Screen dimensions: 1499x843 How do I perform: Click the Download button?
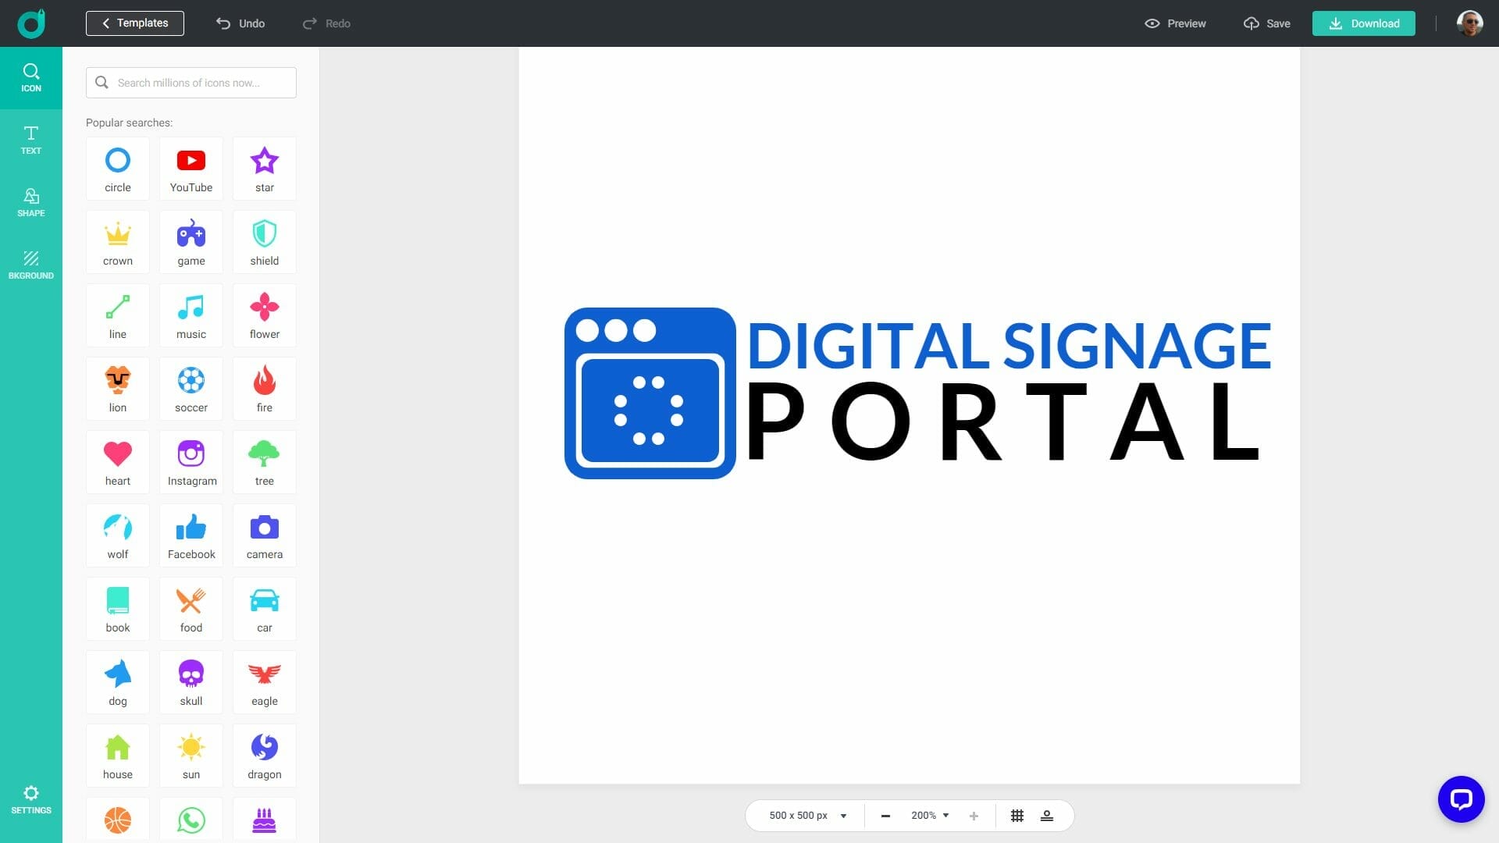pyautogui.click(x=1363, y=23)
